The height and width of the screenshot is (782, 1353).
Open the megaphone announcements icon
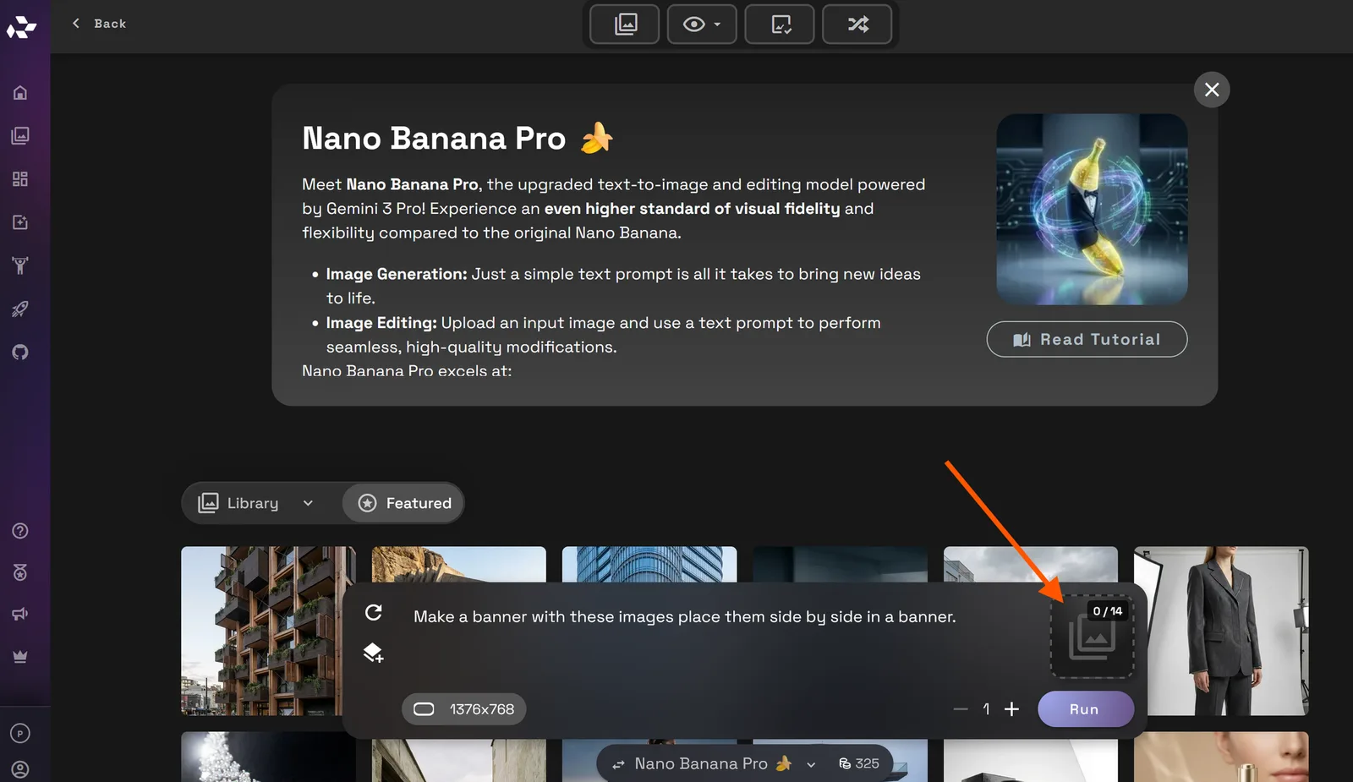[x=20, y=615]
